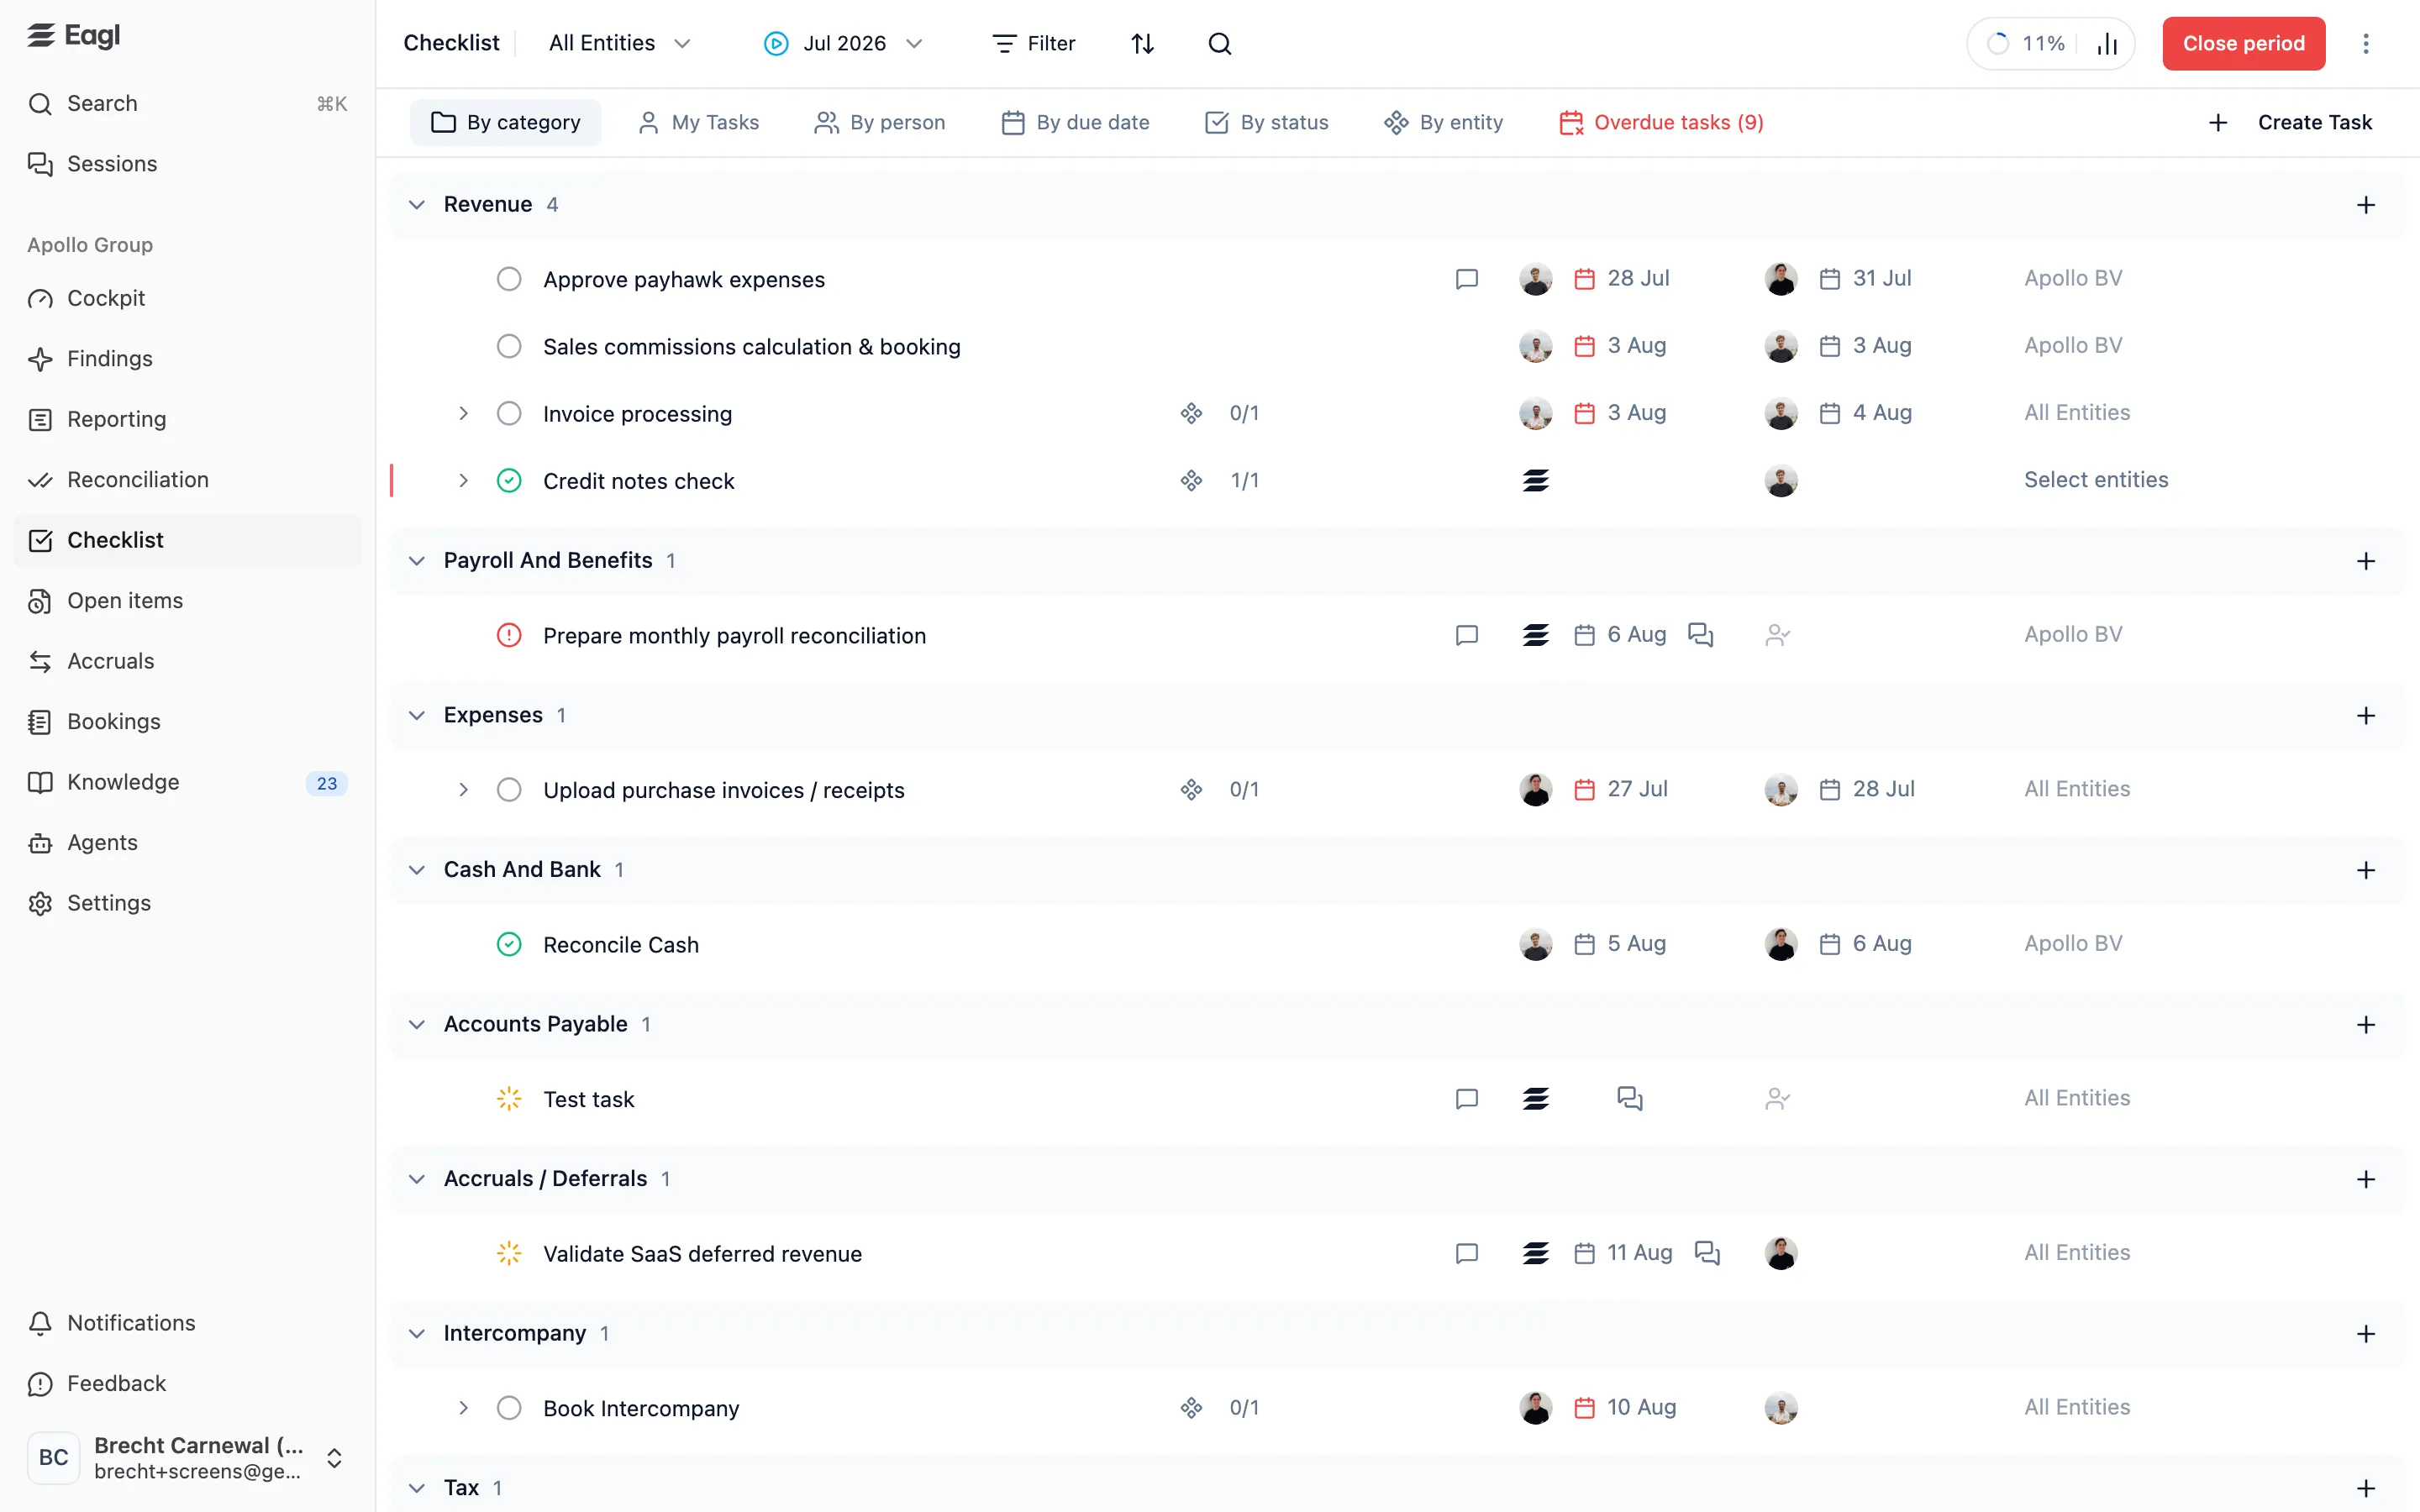Open chat thread on Validate SaaS deferred revenue
2420x1512 pixels.
pos(1707,1253)
